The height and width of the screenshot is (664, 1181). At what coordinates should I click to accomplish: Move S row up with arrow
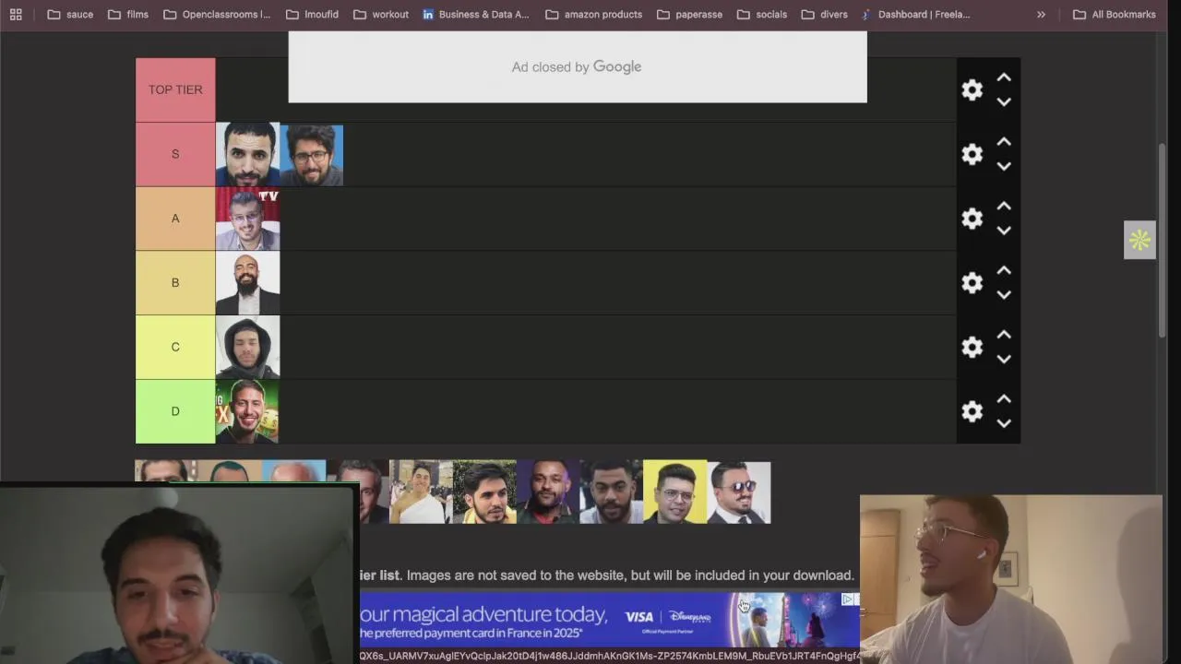(x=1004, y=142)
